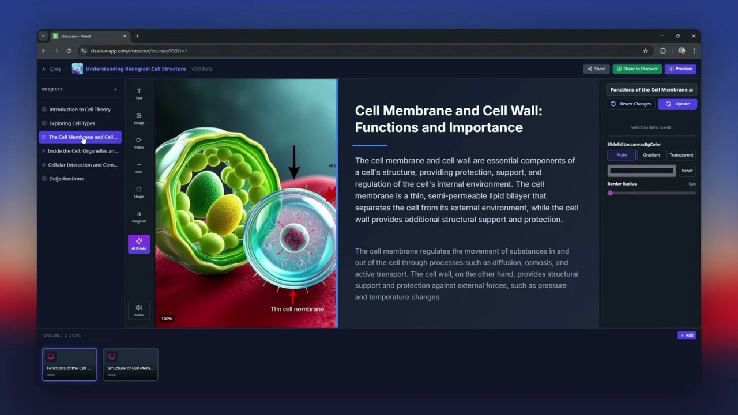Select the Image tool
Viewport: 738px width, 415px height.
pyautogui.click(x=139, y=118)
